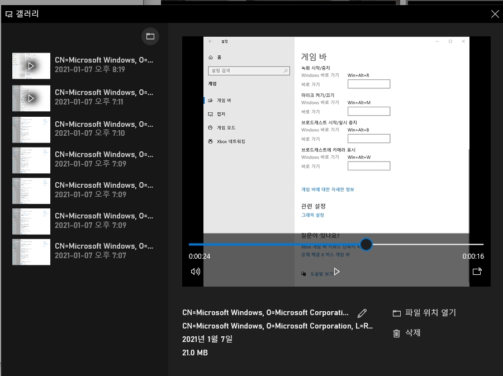Click the folder icon beside 파일 위치 열기
Image resolution: width=503 pixels, height=376 pixels.
[x=397, y=313]
